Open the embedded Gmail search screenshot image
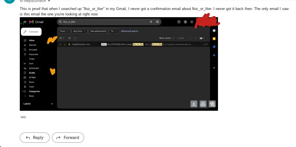Image resolution: width=296 pixels, height=147 pixels. [x=119, y=64]
